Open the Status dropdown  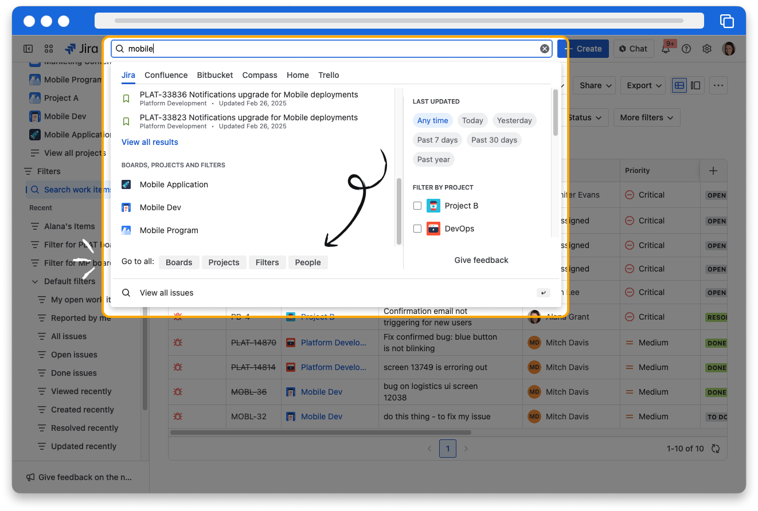584,117
